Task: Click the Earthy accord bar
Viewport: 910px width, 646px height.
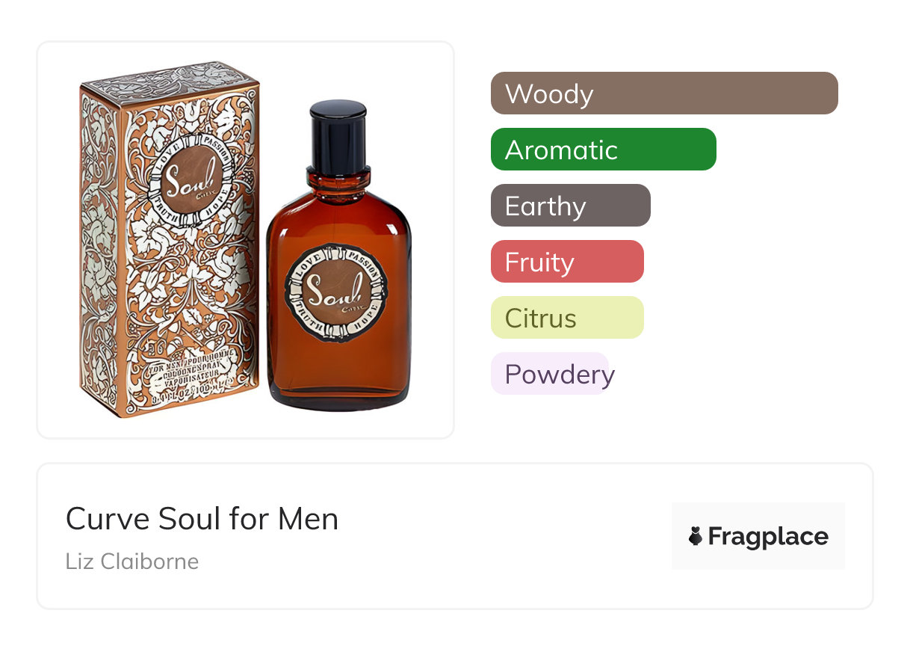Action: point(571,206)
